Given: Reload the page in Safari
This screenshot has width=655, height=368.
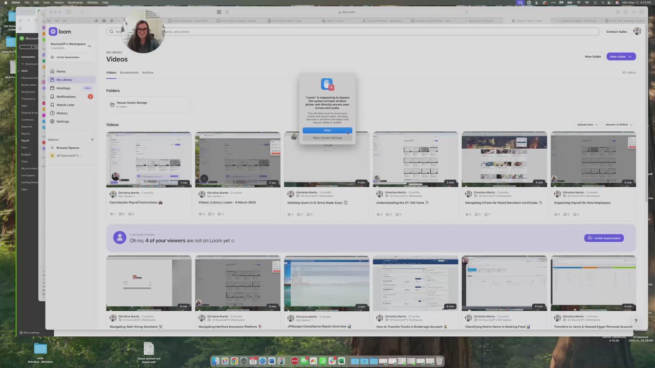Looking at the screenshot, I should [x=466, y=12].
